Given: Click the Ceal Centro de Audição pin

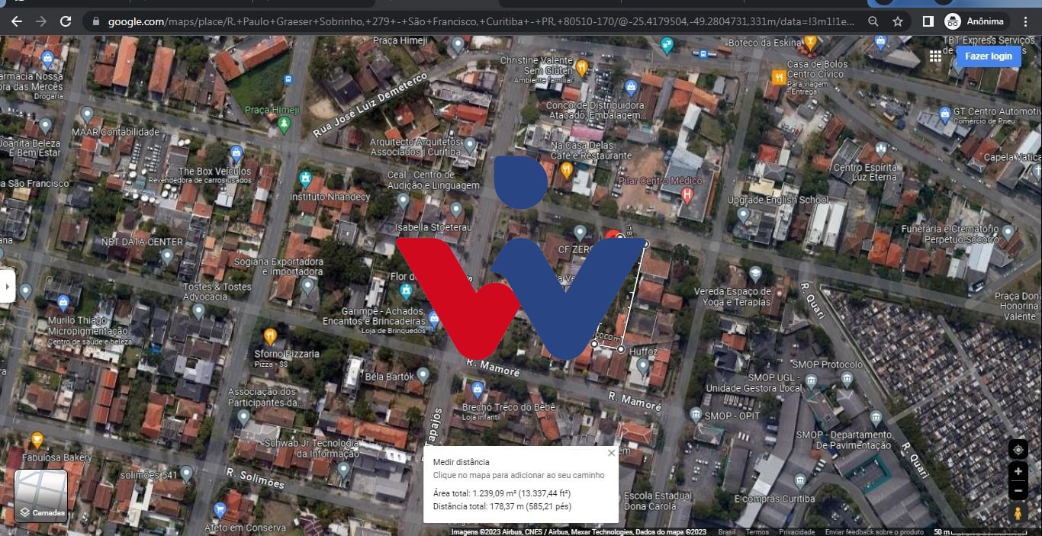Looking at the screenshot, I should [403, 202].
